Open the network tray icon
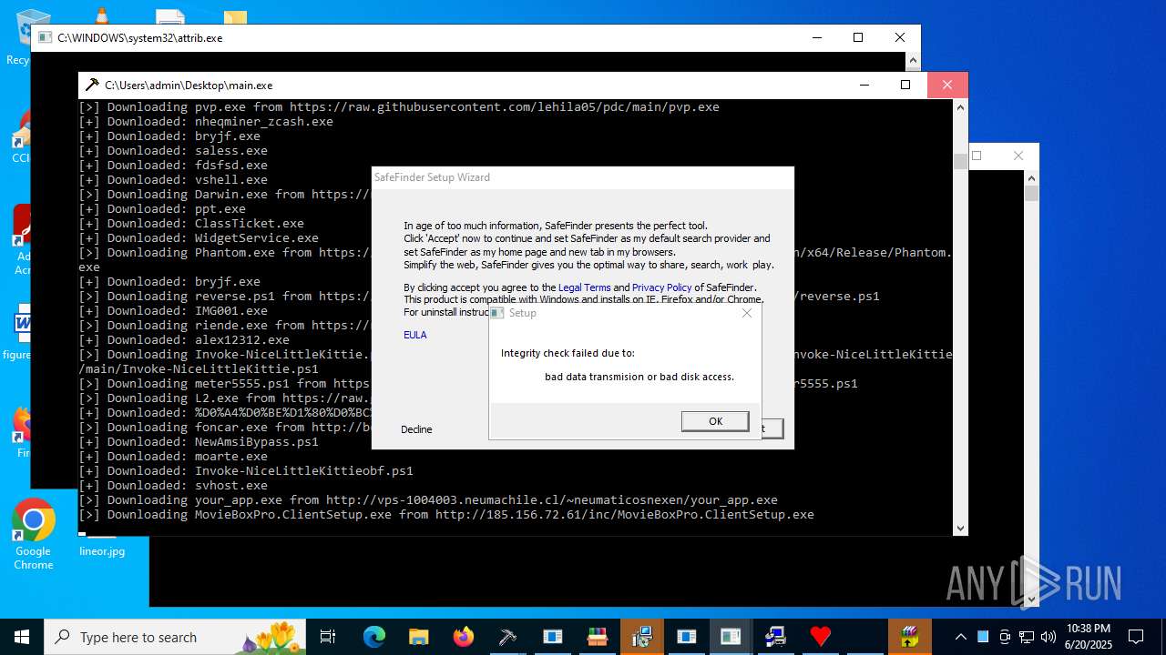This screenshot has height=655, width=1166. 1027,637
